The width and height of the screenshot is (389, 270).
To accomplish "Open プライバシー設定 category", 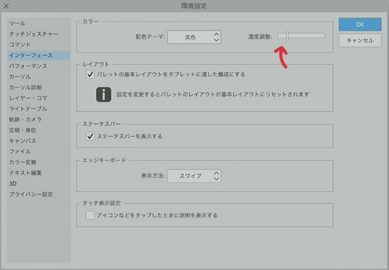I will (31, 194).
